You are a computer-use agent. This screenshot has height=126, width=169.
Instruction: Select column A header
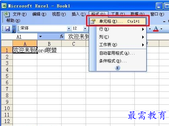pos(25,44)
